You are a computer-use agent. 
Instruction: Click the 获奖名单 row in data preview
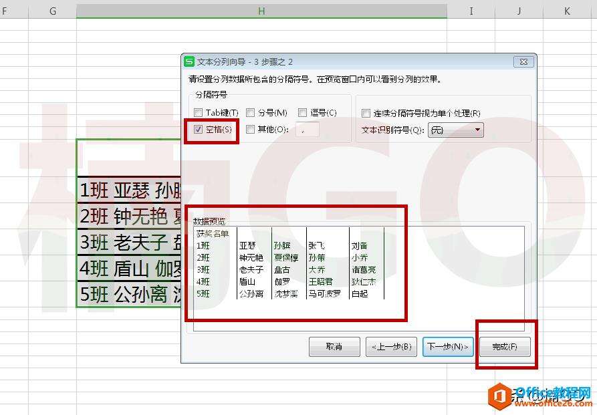[x=214, y=234]
